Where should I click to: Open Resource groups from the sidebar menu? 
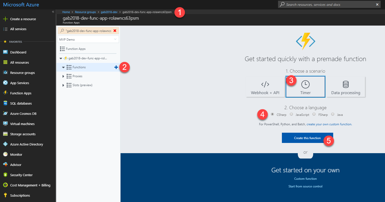pyautogui.click(x=23, y=73)
